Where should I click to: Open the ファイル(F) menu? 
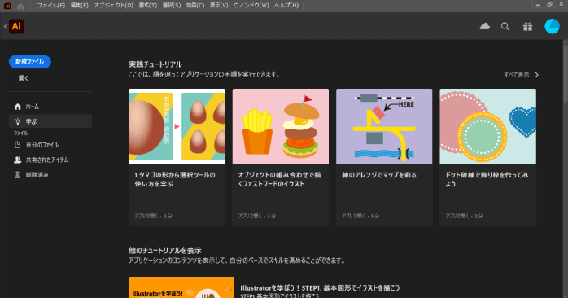click(x=51, y=6)
